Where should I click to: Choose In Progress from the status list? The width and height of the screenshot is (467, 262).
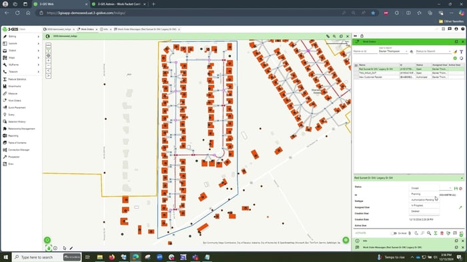(x=424, y=205)
